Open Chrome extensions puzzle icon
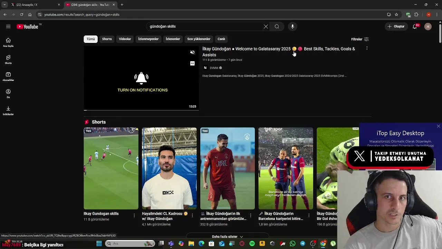The image size is (442, 249). point(416,15)
